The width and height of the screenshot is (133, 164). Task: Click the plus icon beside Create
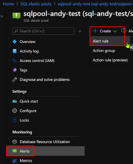coord(95,31)
